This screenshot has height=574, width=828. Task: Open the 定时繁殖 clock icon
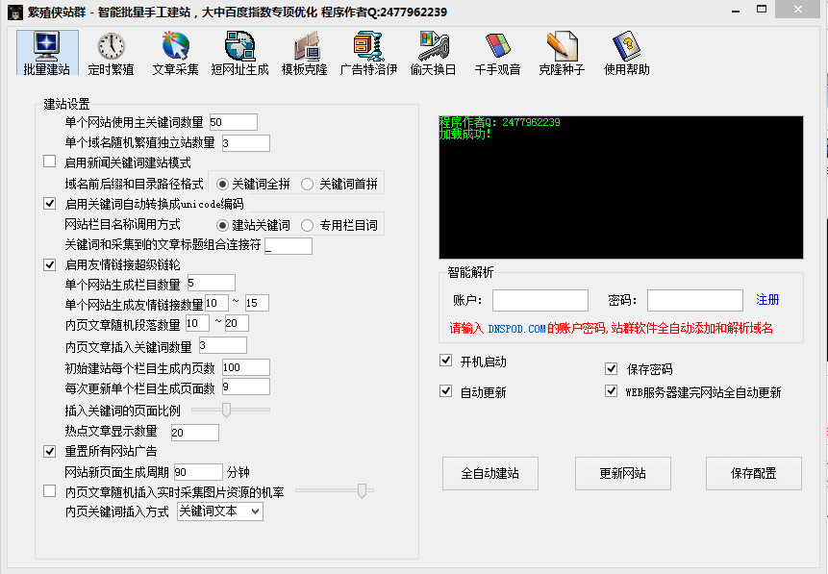(x=111, y=53)
